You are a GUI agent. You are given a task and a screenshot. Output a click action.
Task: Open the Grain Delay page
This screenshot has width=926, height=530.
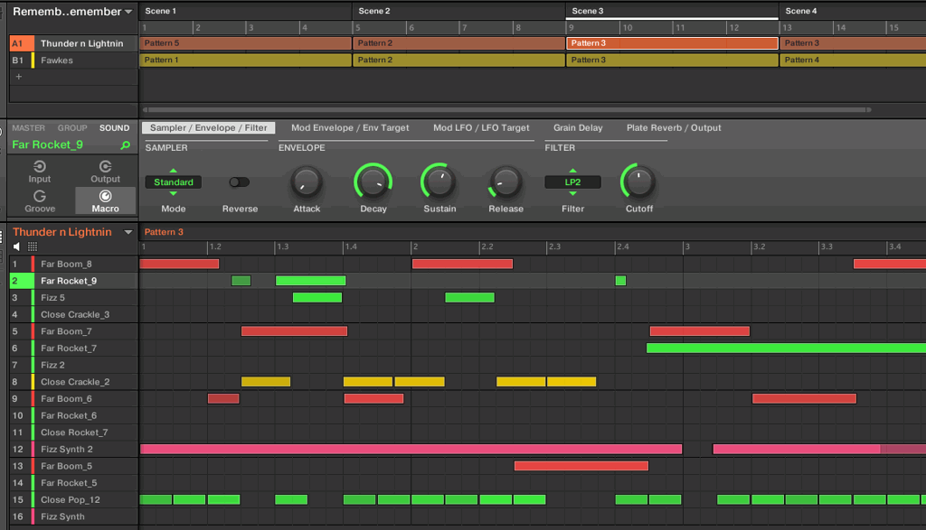click(578, 128)
